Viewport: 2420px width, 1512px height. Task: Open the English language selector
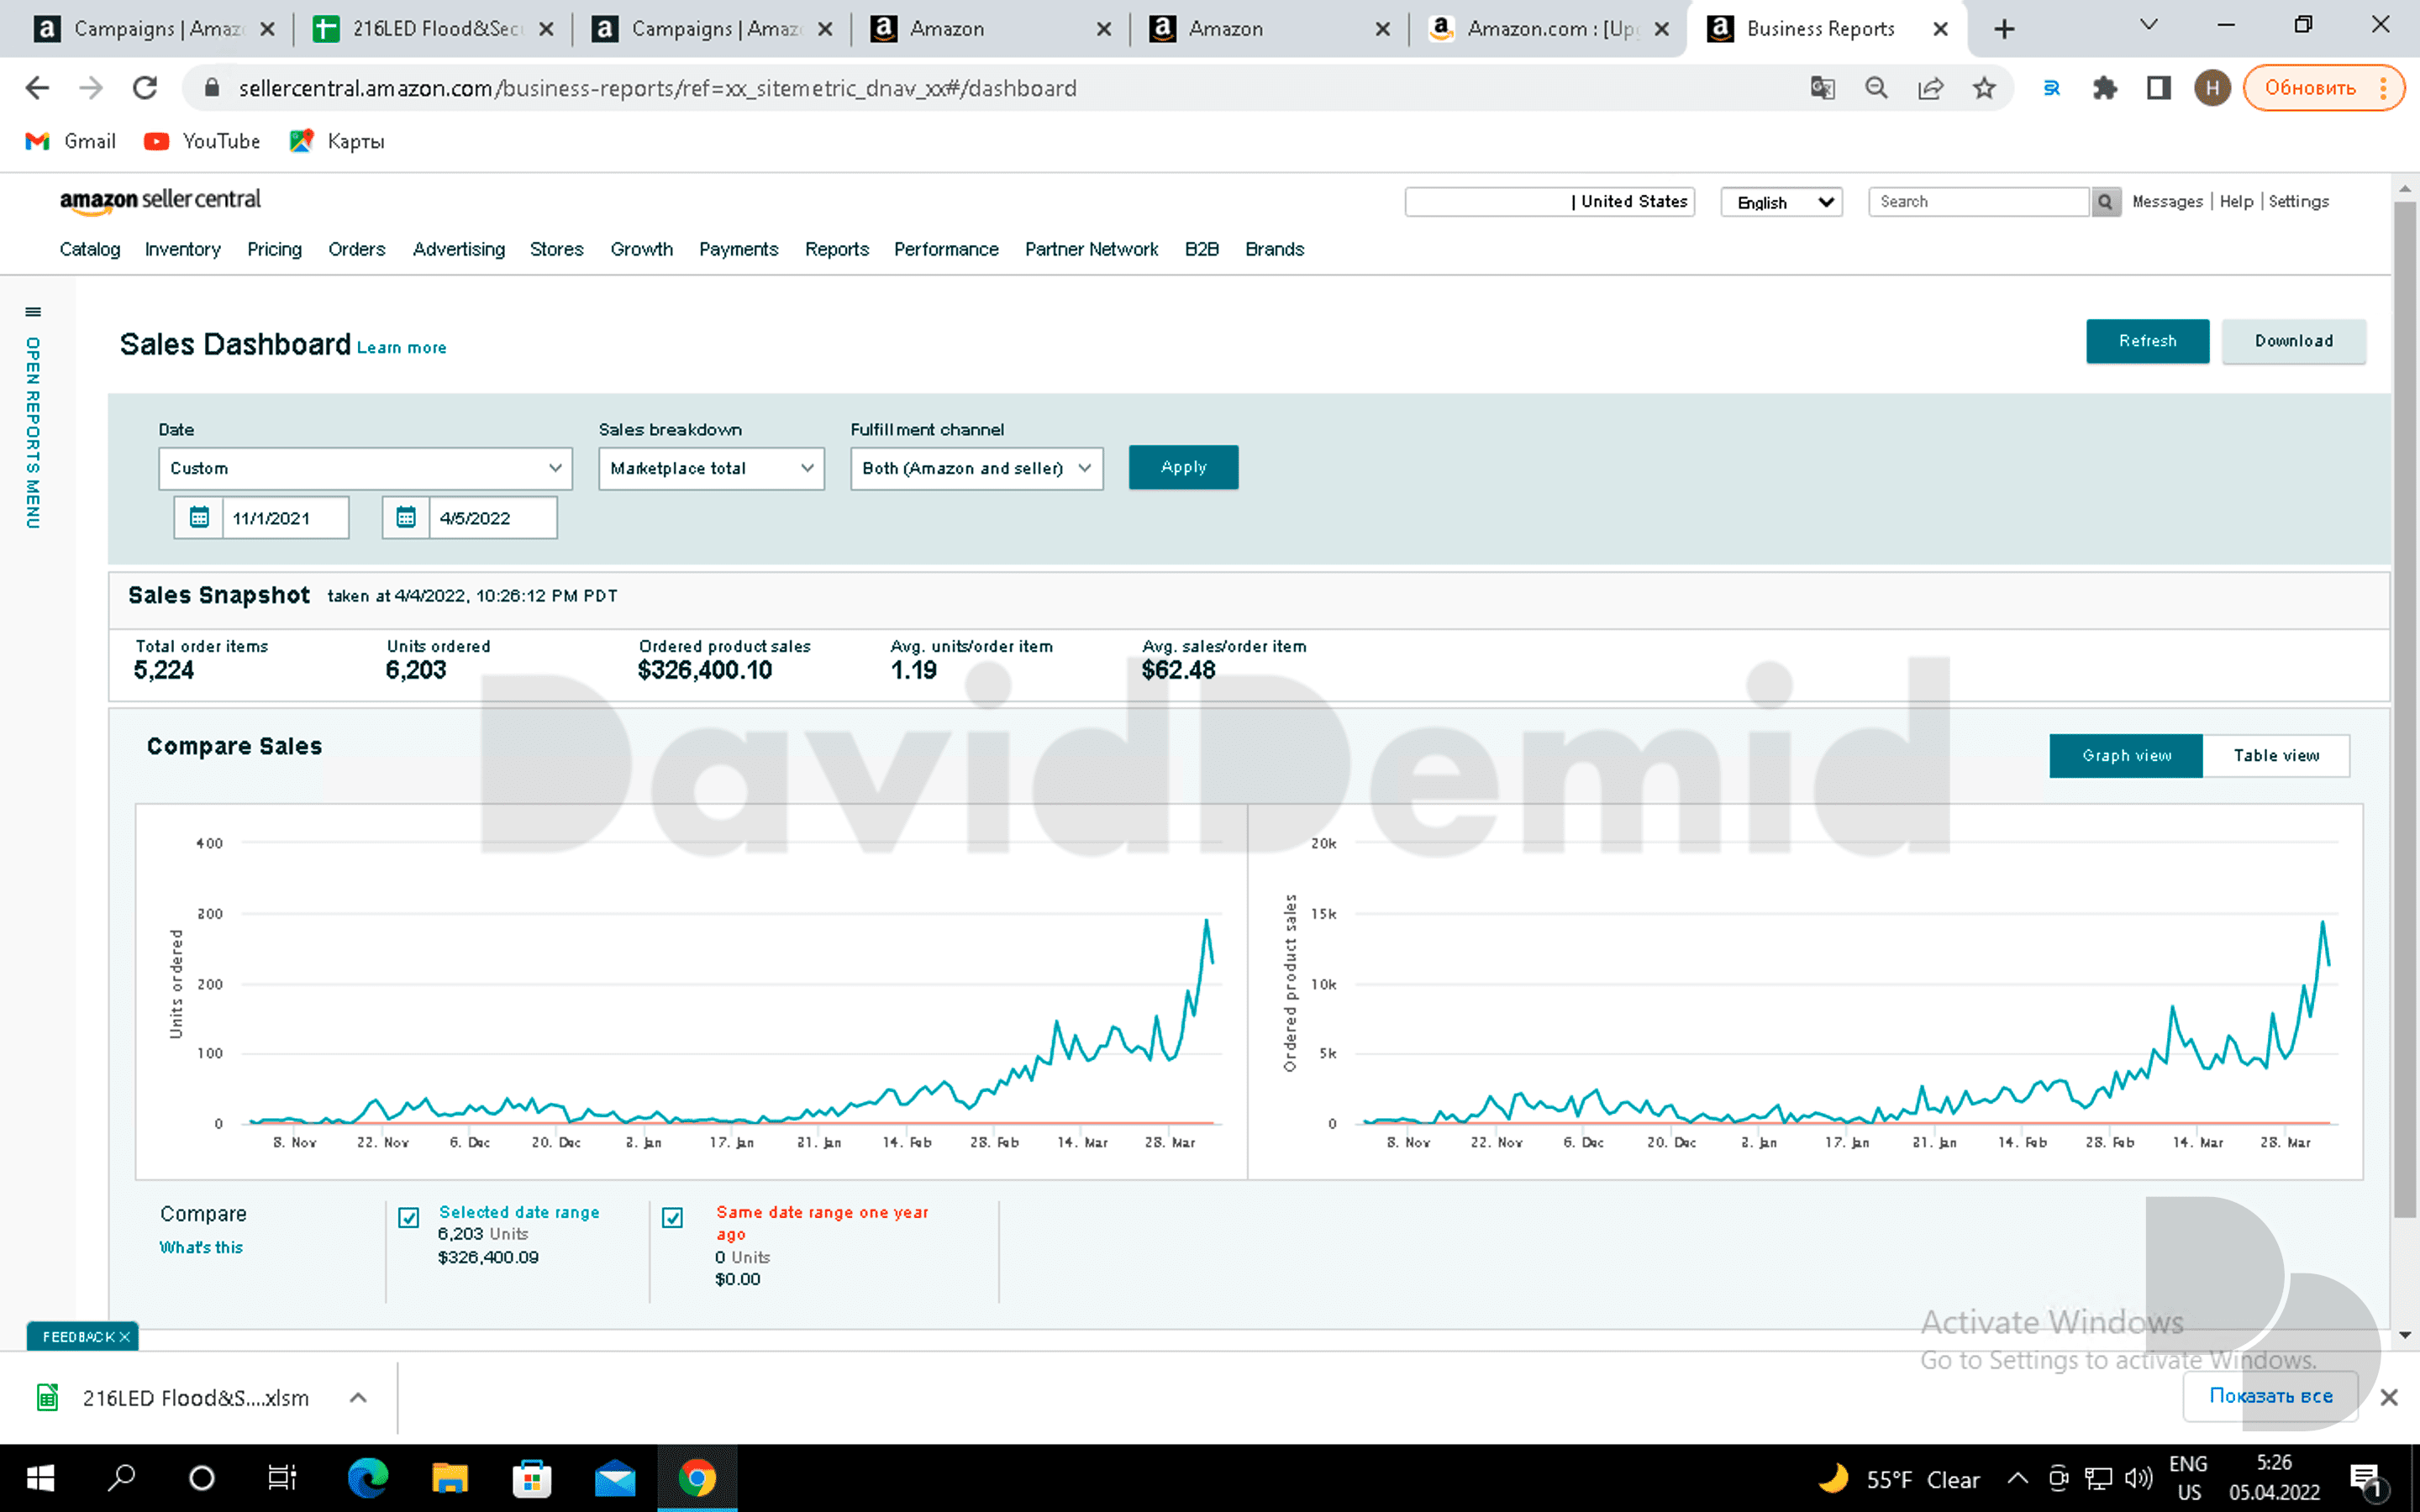tap(1781, 202)
